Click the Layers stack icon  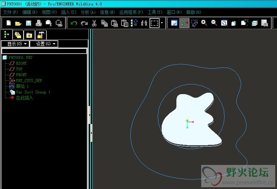tap(255, 23)
